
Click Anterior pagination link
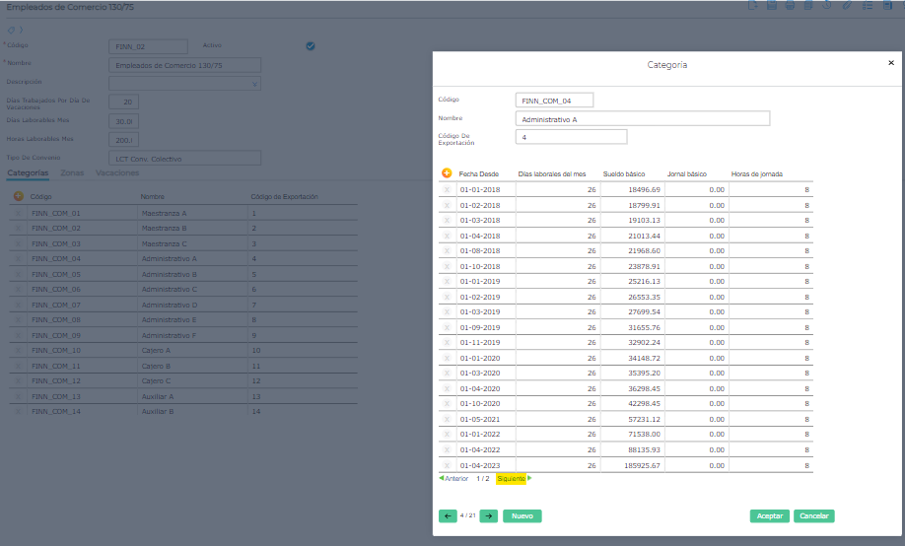click(x=455, y=479)
